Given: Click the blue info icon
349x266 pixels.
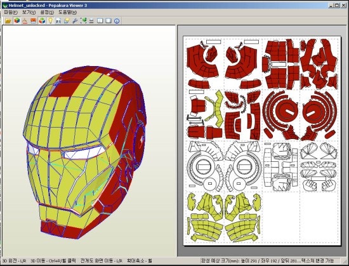Looking at the screenshot, I should [117, 21].
